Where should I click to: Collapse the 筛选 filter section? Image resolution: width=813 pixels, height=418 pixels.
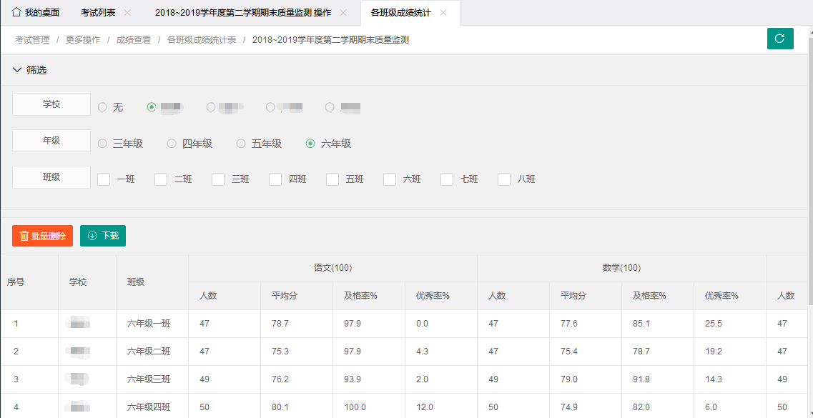coord(16,70)
